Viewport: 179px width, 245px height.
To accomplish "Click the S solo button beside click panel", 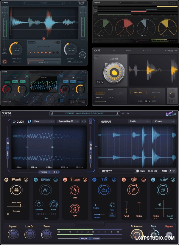I will (x=91, y=122).
